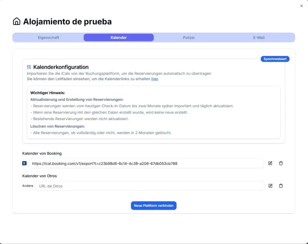Open the edit pencil for the Otros calendar
The height and width of the screenshot is (244, 308).
coord(270,186)
